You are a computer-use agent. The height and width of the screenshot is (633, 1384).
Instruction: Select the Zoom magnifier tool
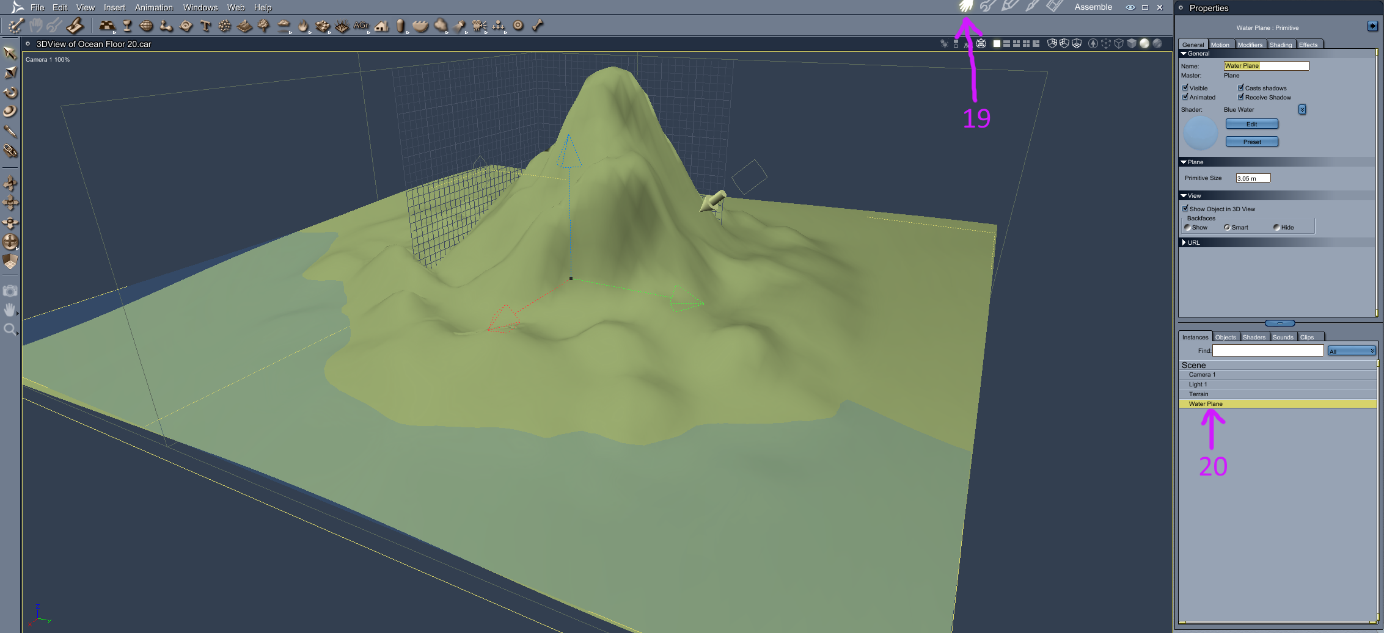[10, 330]
